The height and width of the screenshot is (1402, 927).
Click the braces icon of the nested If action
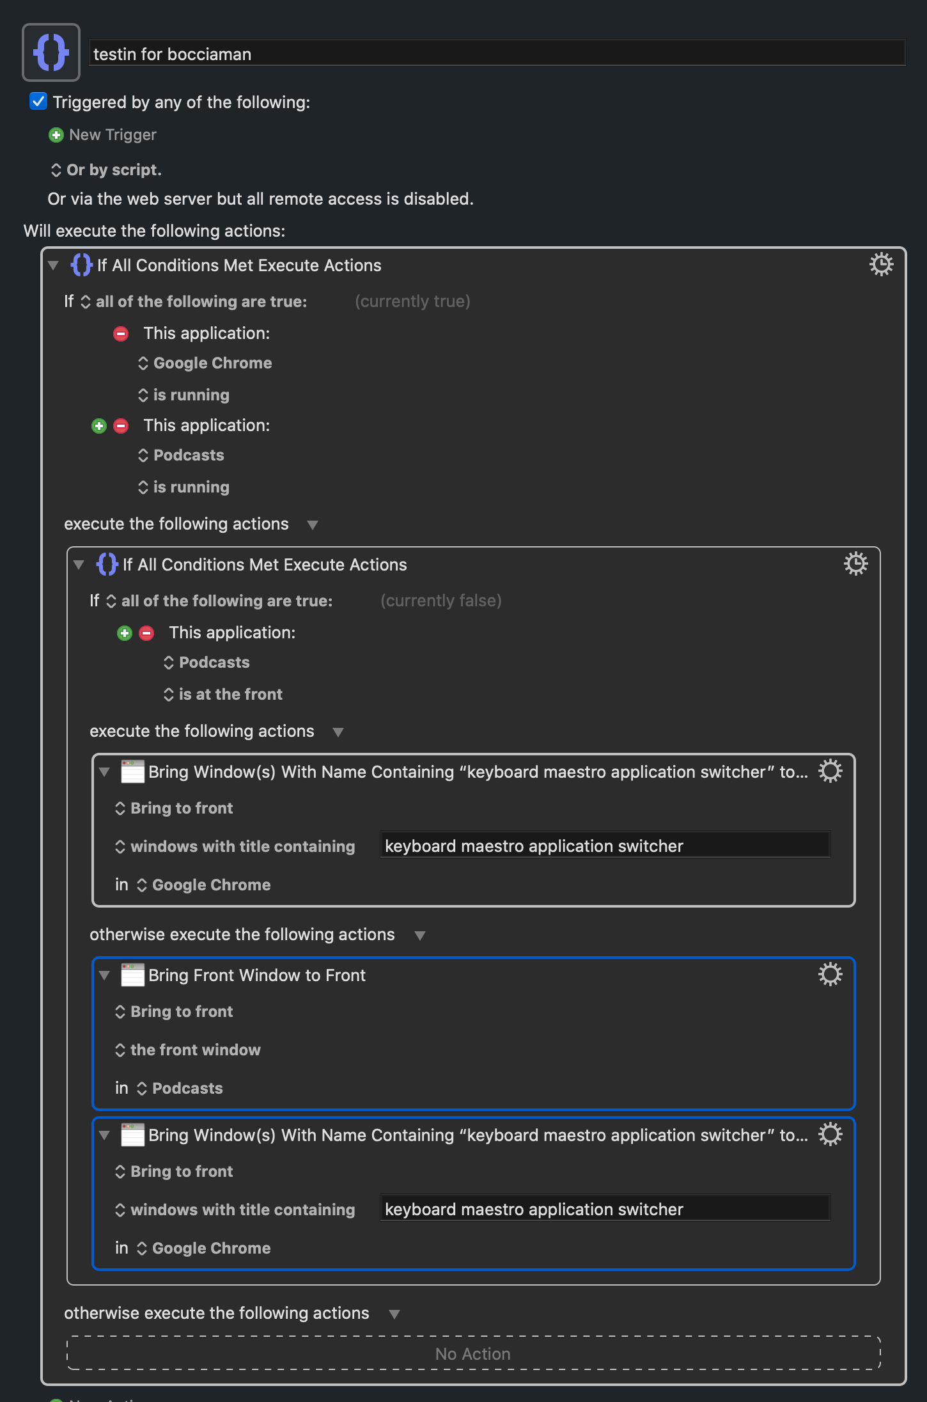tap(107, 564)
